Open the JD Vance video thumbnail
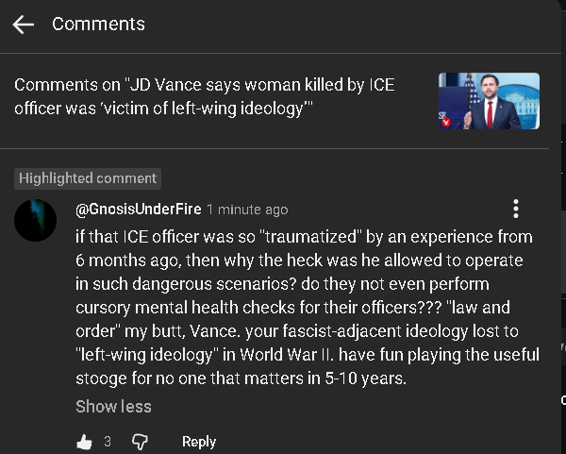566x454 pixels. point(489,102)
